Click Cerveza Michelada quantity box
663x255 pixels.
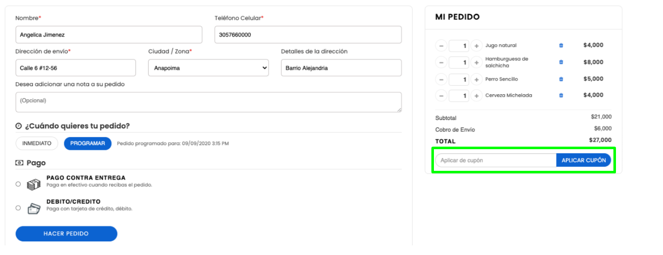[459, 96]
